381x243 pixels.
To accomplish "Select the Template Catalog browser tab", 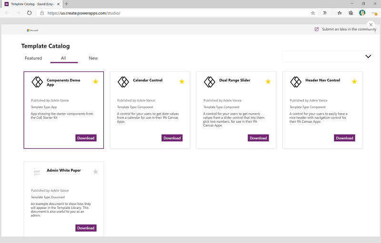I will 32,4.
